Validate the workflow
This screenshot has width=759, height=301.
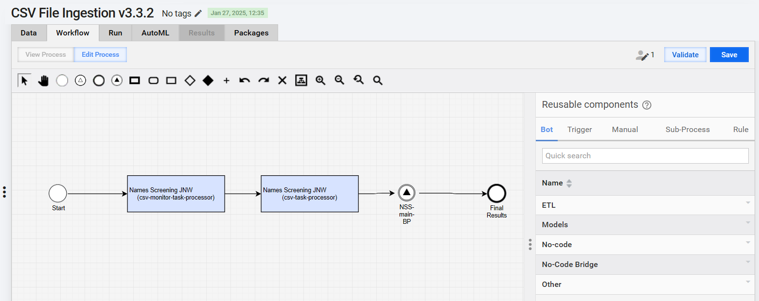coord(685,55)
